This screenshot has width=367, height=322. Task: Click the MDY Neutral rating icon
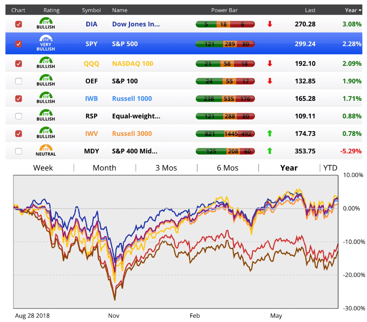click(x=45, y=151)
